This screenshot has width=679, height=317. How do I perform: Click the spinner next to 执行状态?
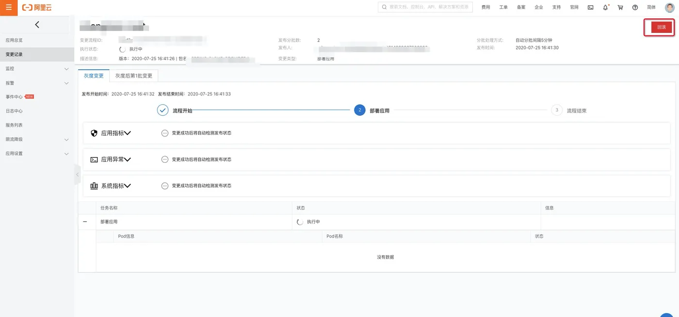(x=122, y=49)
